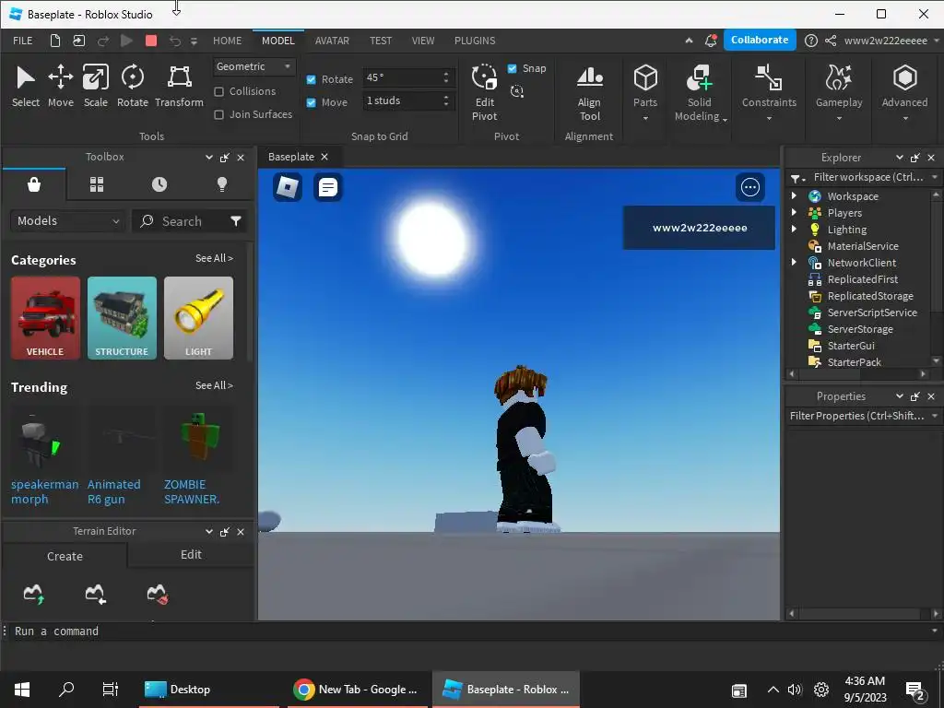This screenshot has width=944, height=708.
Task: Switch to Toolbox Inventory grid tab
Action: (x=97, y=184)
